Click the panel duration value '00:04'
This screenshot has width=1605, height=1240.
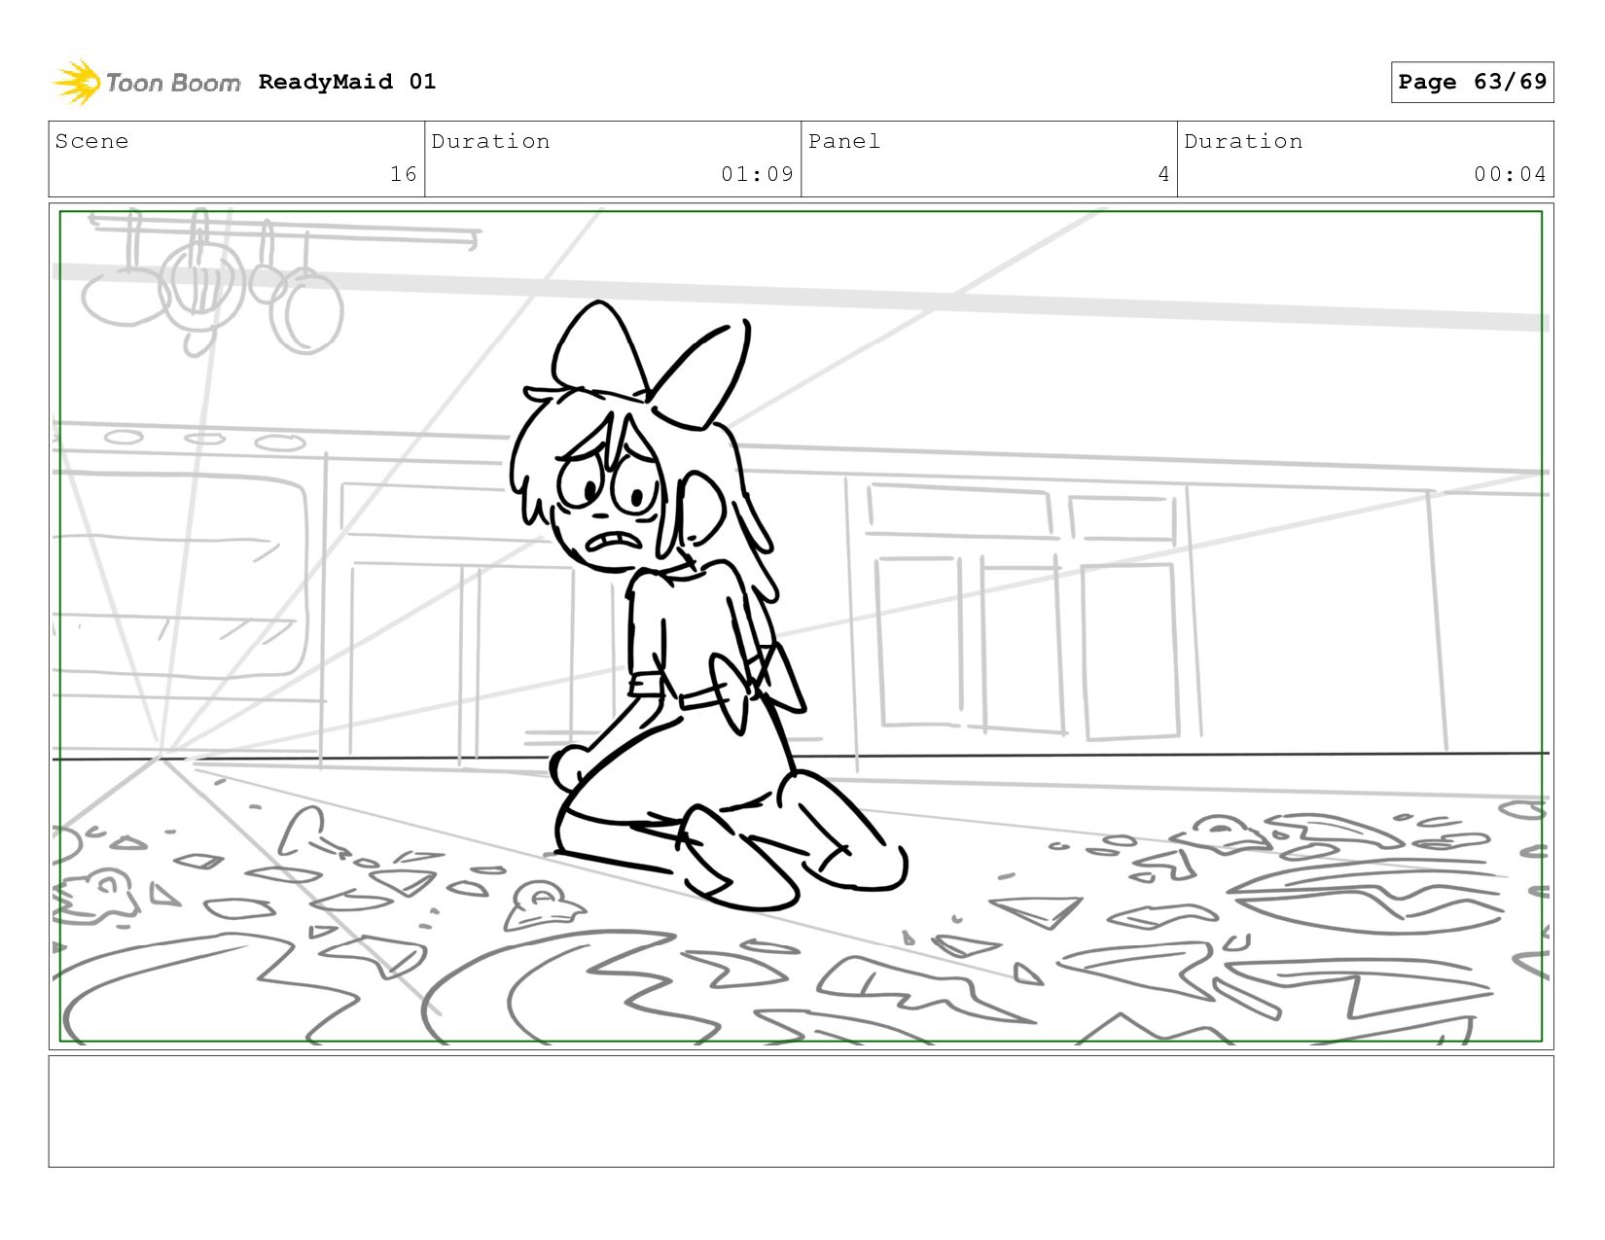click(x=1510, y=174)
